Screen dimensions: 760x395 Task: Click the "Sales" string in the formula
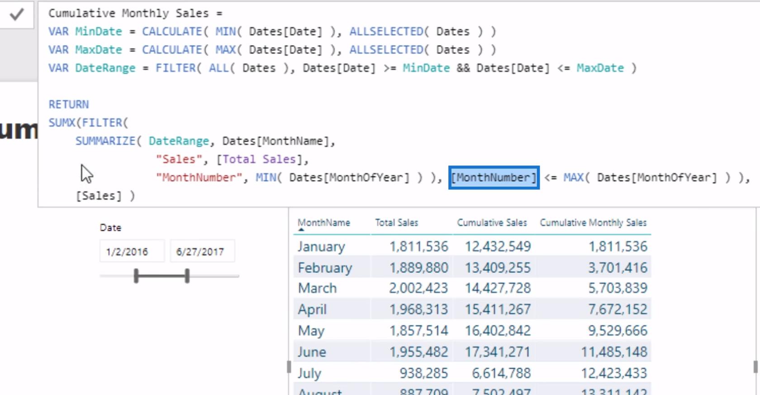tap(179, 159)
